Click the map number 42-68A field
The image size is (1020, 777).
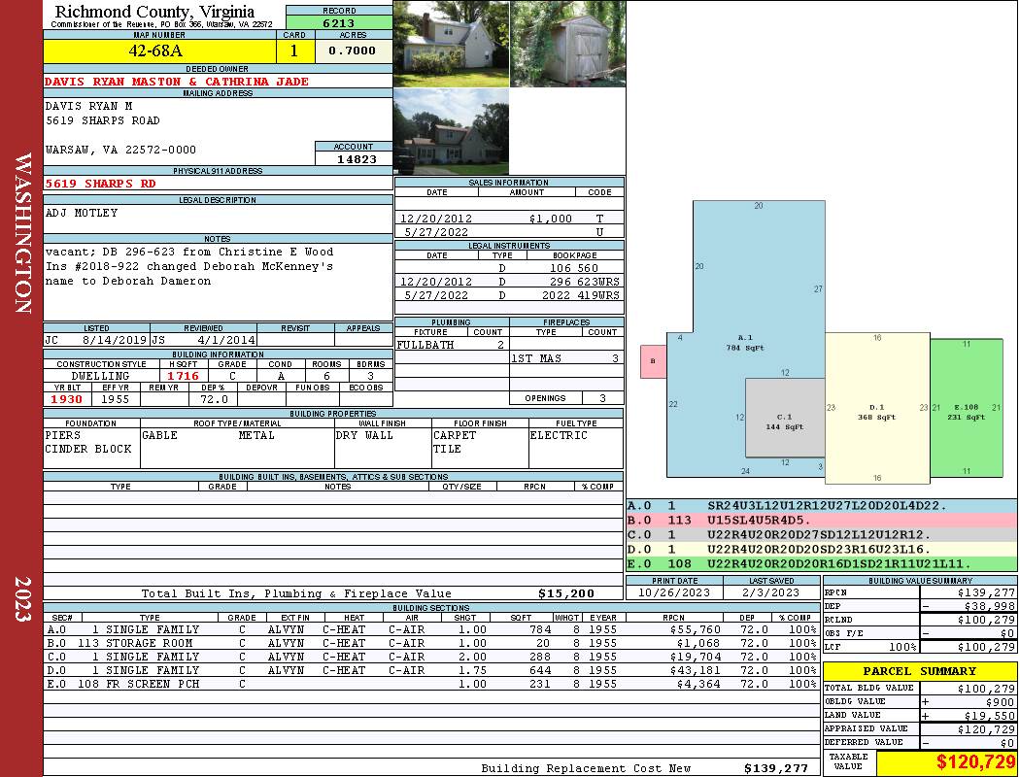(159, 51)
